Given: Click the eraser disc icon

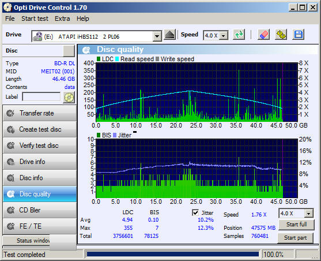Looking at the screenshot, I should pos(264,35).
